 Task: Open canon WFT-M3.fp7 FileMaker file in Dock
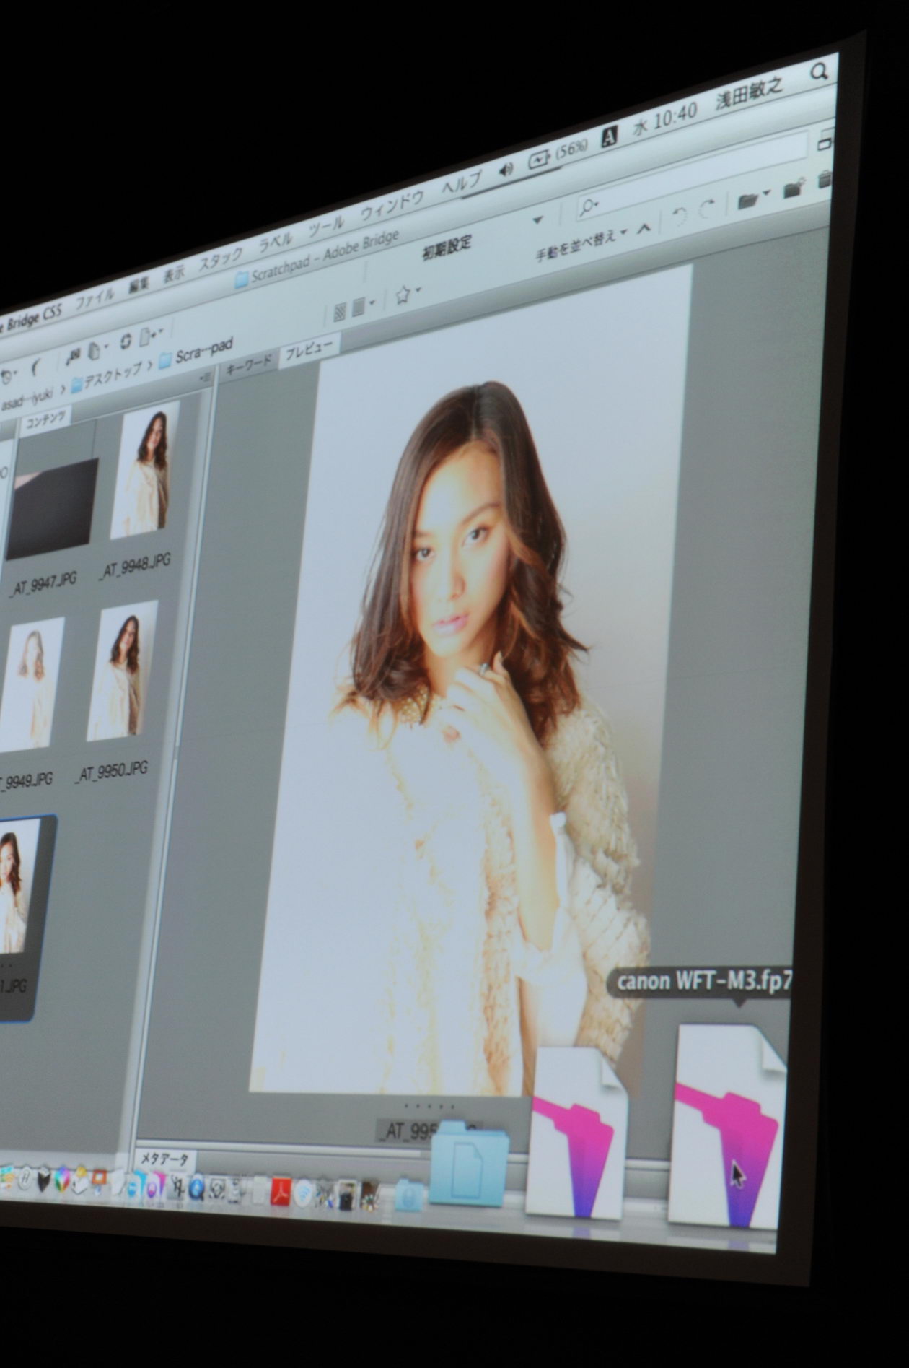(x=727, y=1125)
